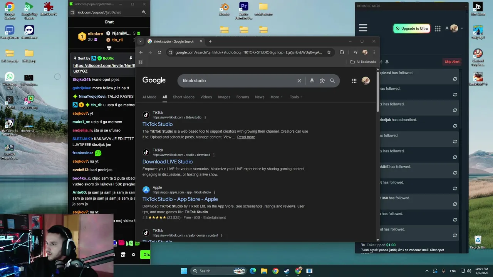Screen dimensions: 493x277
Task: Open TikTok Studio - App Store - Apple result
Action: 180,199
